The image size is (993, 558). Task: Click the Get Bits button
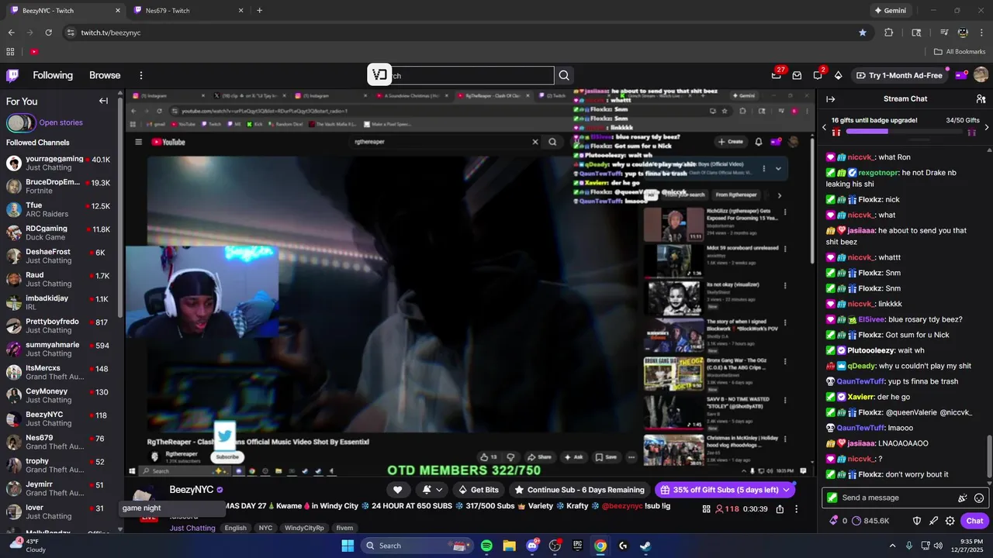[480, 490]
